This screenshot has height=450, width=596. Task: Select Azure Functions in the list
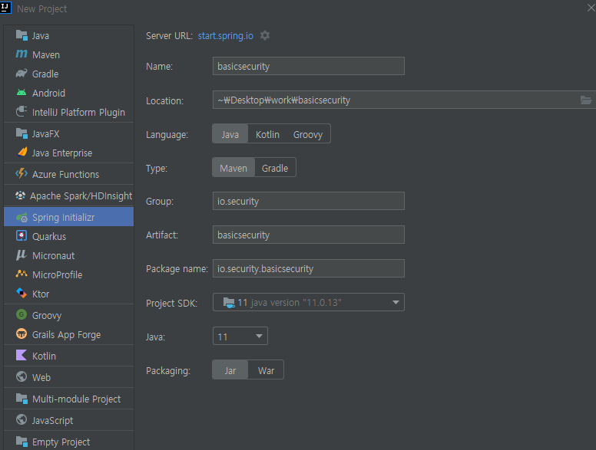(x=69, y=174)
